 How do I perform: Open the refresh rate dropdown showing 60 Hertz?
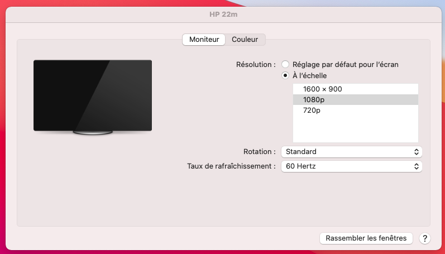coord(351,166)
